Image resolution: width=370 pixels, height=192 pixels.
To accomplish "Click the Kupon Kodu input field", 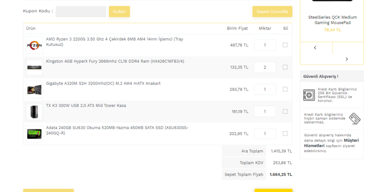I will pos(81,11).
